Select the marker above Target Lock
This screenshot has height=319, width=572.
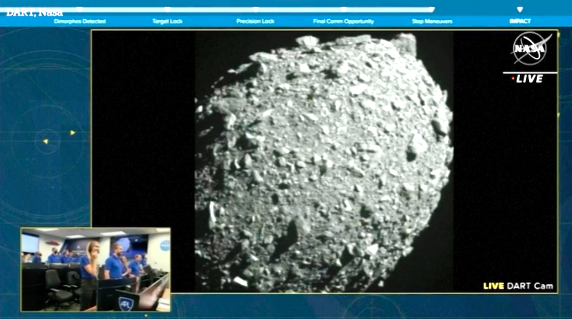pos(167,9)
